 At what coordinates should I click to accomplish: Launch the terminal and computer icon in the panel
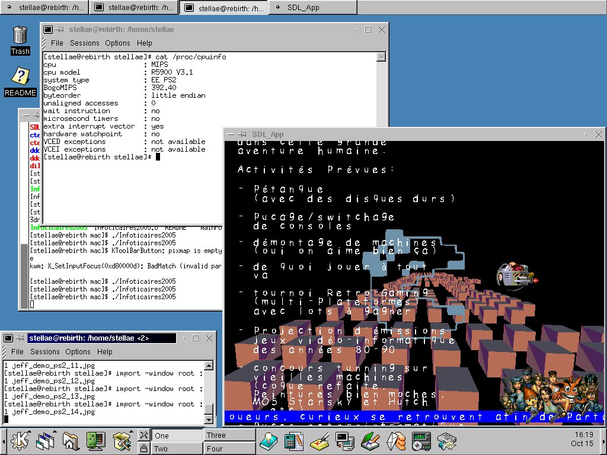(x=344, y=441)
